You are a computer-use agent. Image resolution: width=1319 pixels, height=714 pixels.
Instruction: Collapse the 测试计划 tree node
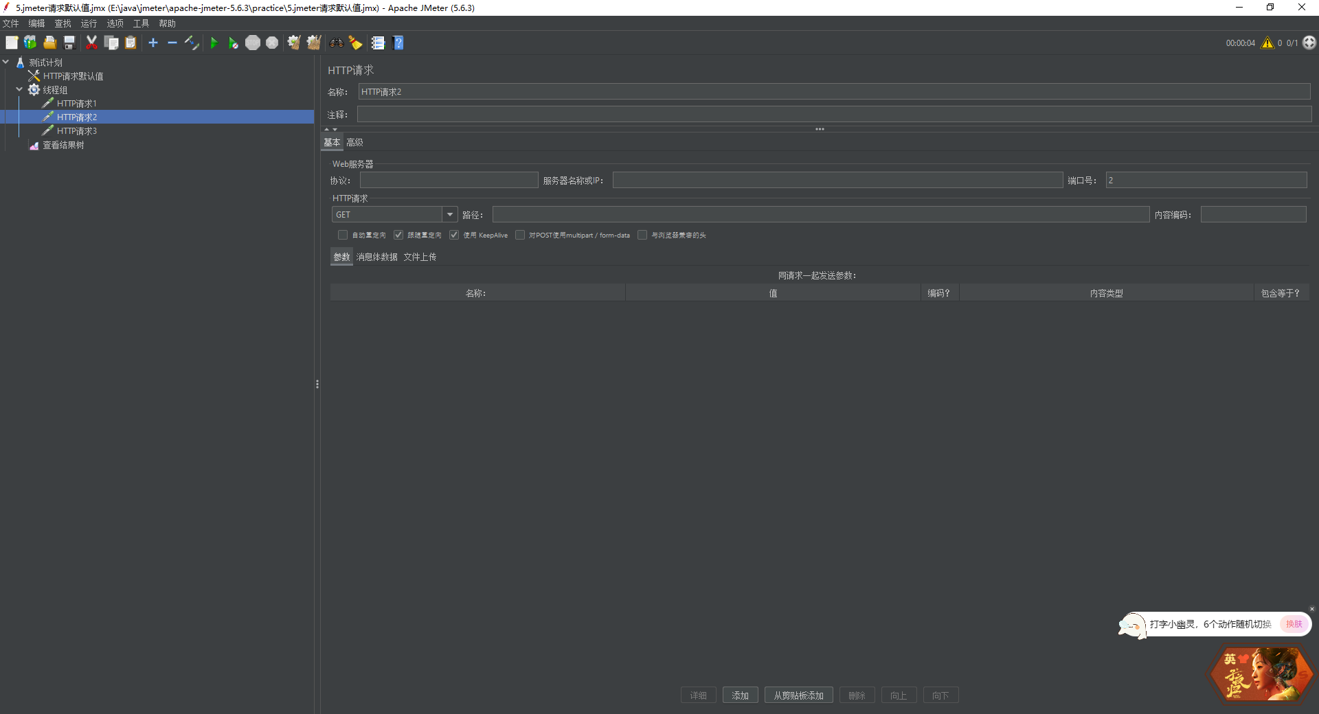5,62
